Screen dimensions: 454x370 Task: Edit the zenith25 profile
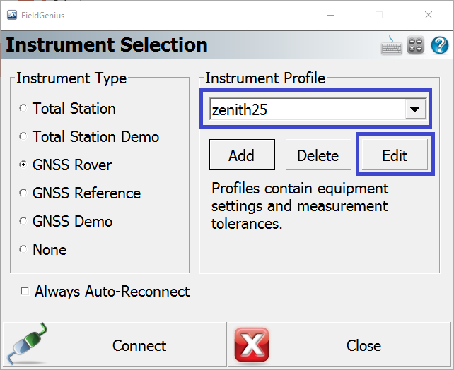(395, 156)
